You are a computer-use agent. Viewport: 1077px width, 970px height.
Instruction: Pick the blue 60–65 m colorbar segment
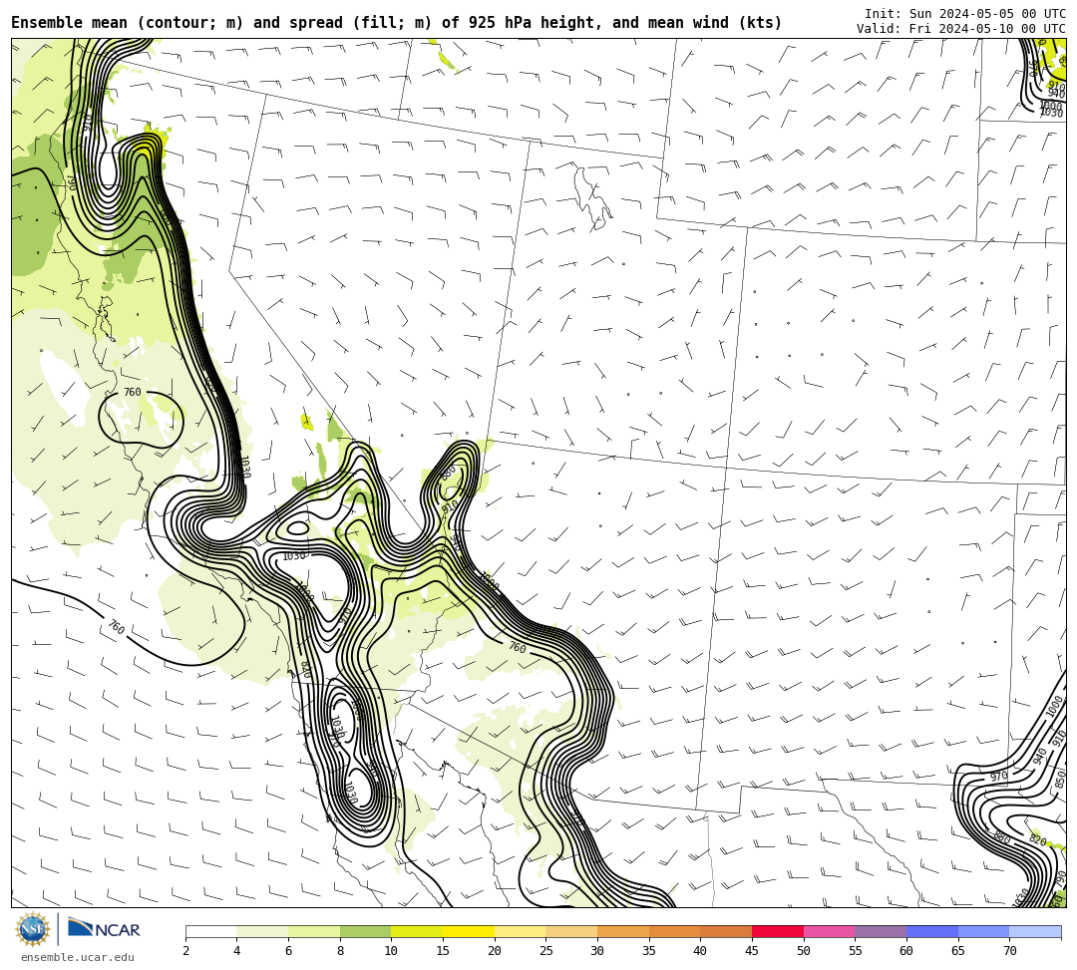932,931
